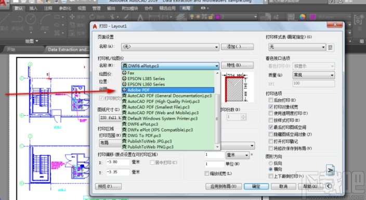Open the 打印范围 plot area dropdown (布局)
Screen dimensions: 366x200
pyautogui.click(x=111, y=143)
